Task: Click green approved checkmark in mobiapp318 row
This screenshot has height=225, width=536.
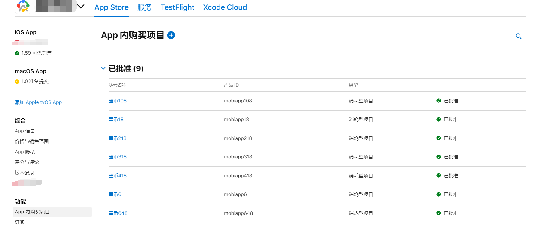Action: pyautogui.click(x=439, y=157)
